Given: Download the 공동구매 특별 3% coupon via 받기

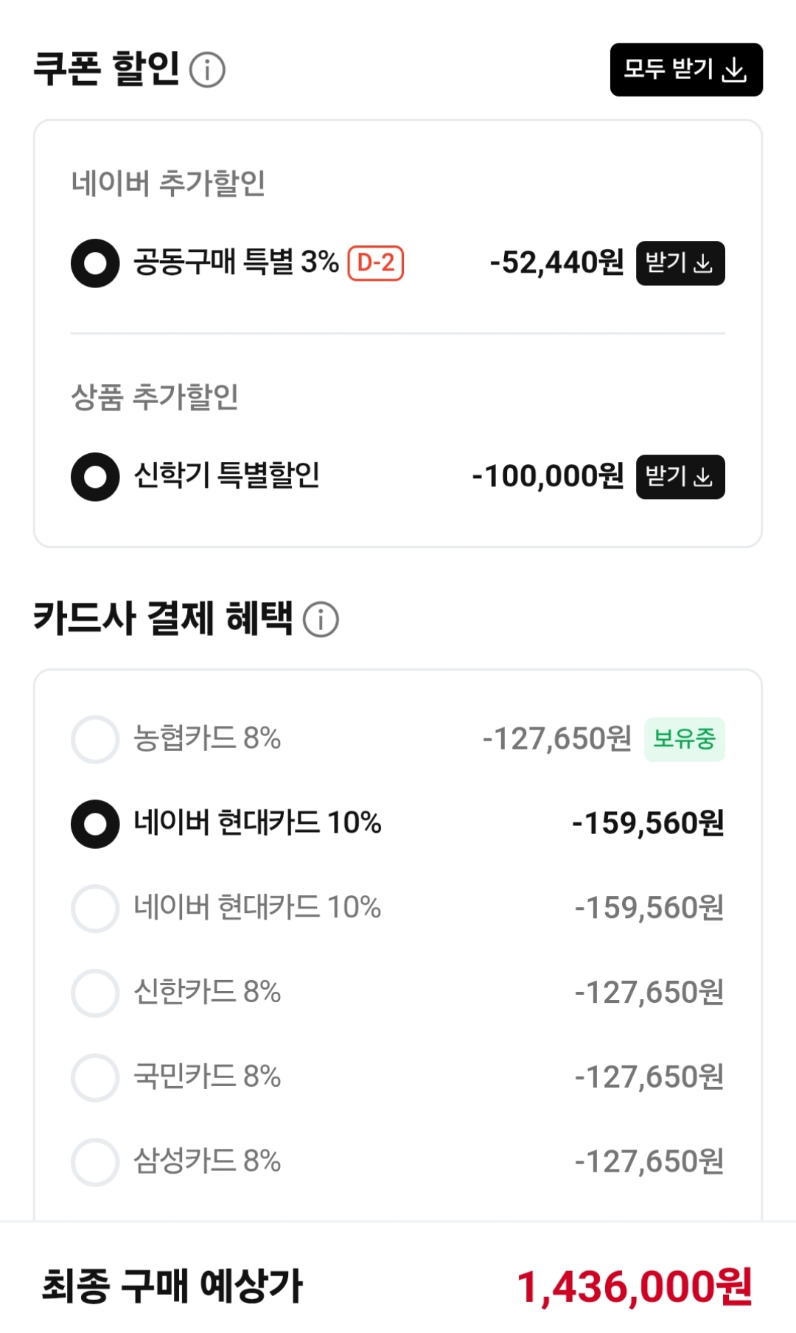Looking at the screenshot, I should 680,263.
